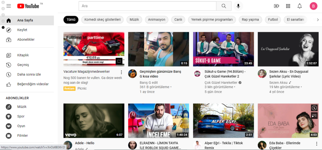Play Sezen Aksu En Duygusal Şarkılar thumbnail
Screen dimensions: 322x150
tap(288, 49)
